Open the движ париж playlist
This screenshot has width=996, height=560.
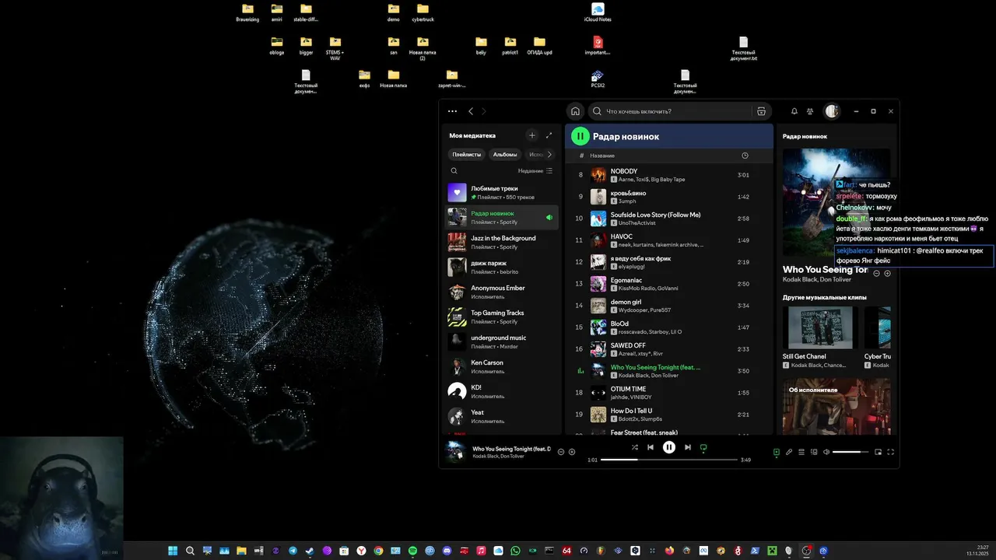502,268
